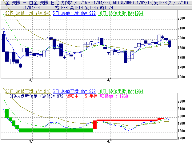Click the magenta 転換値 : 1969 text
This screenshot has height=145, width=192.
[x=114, y=96]
